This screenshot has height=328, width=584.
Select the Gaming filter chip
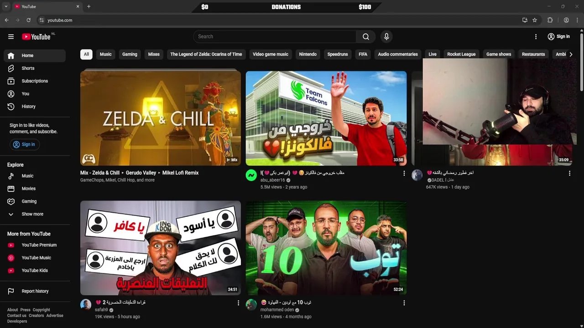pos(130,54)
